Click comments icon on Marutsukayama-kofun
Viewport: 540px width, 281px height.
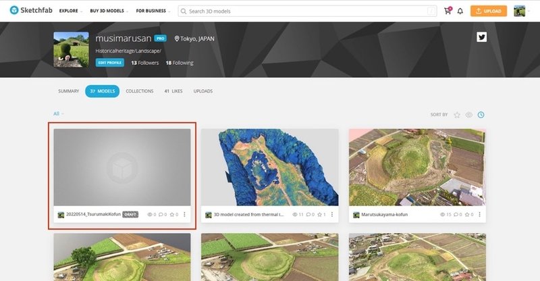pos(456,214)
